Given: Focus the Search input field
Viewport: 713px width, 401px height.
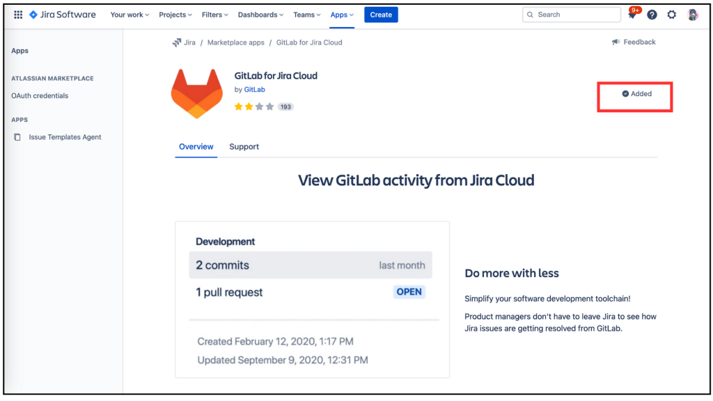Looking at the screenshot, I should [572, 15].
